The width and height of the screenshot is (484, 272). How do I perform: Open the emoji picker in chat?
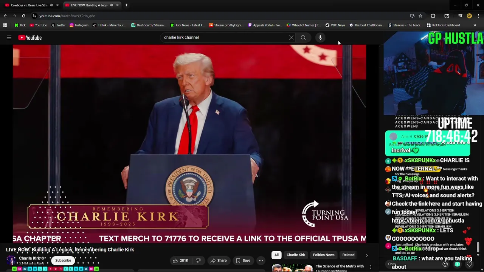(x=445, y=264)
